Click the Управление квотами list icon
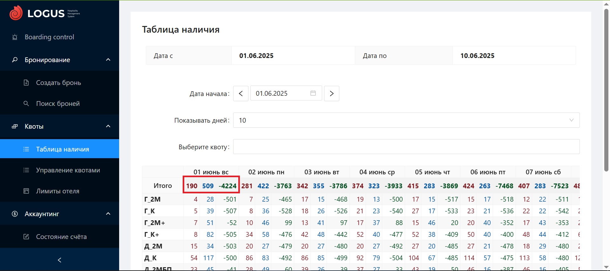This screenshot has width=610, height=271. [x=26, y=170]
